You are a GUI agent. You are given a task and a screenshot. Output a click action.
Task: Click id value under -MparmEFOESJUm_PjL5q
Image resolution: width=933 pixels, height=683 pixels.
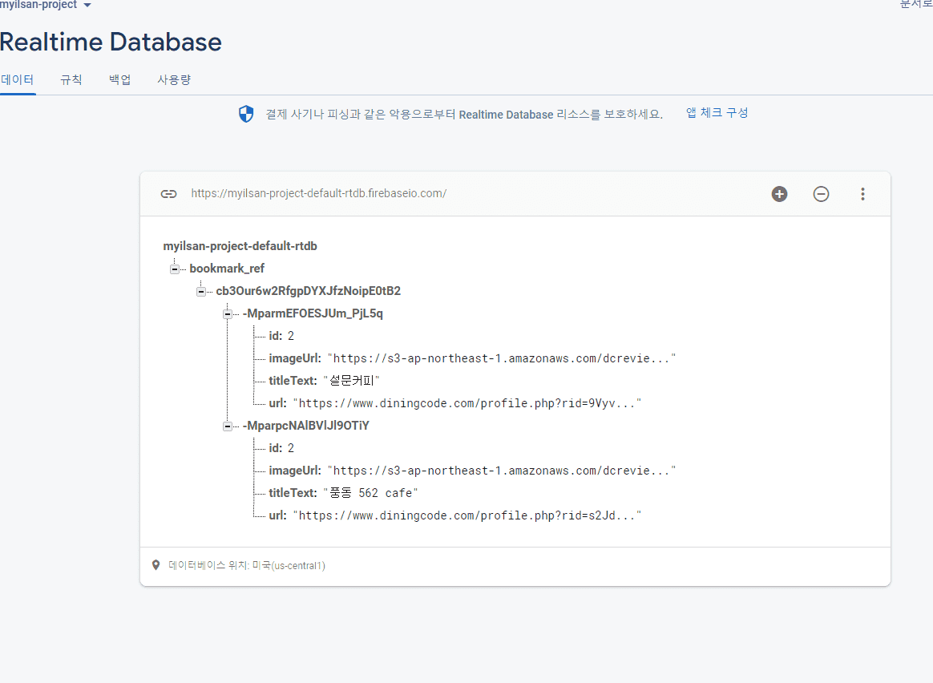click(x=291, y=336)
